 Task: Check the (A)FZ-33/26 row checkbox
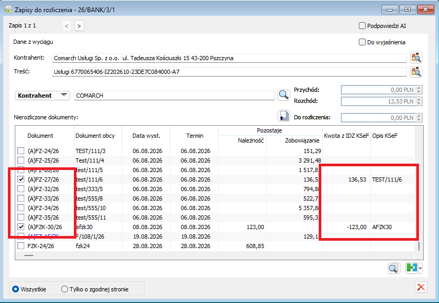tap(21, 198)
